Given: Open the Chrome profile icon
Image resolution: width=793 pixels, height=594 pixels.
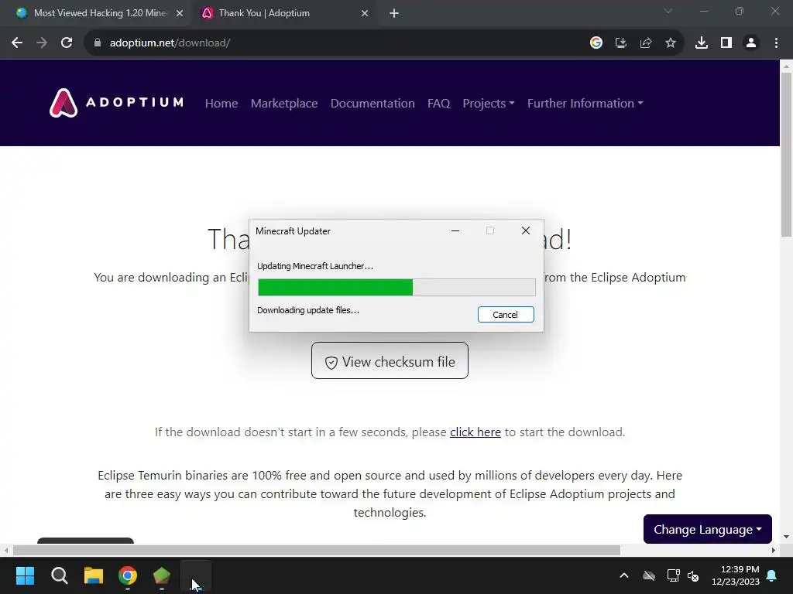Looking at the screenshot, I should 751,43.
